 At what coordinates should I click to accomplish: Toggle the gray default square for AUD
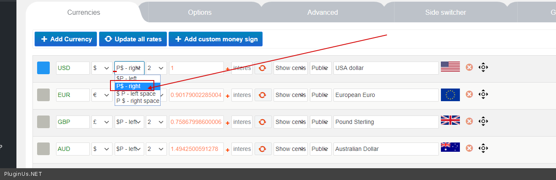43,149
